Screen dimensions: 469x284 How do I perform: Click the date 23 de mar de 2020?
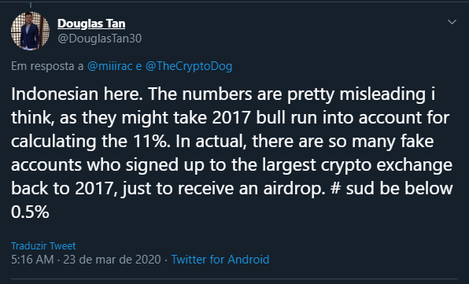(112, 259)
